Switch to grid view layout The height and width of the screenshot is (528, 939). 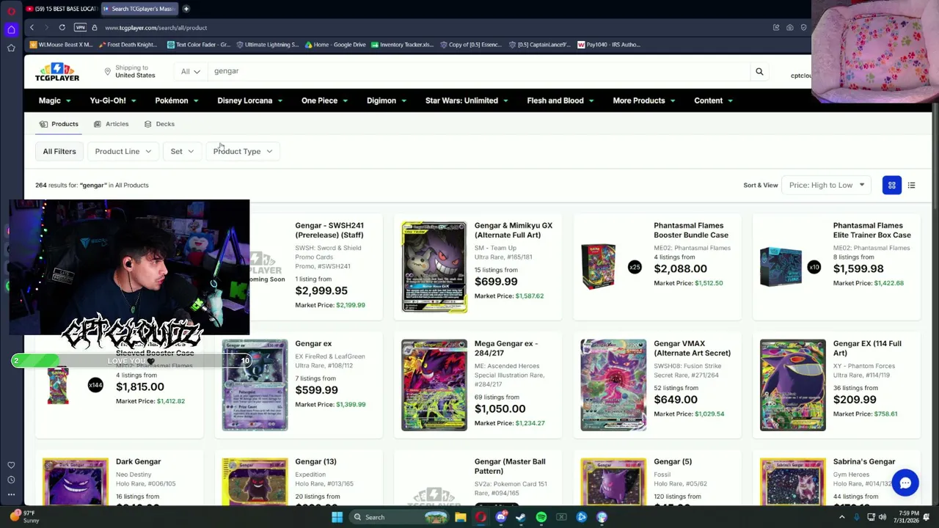pos(891,186)
